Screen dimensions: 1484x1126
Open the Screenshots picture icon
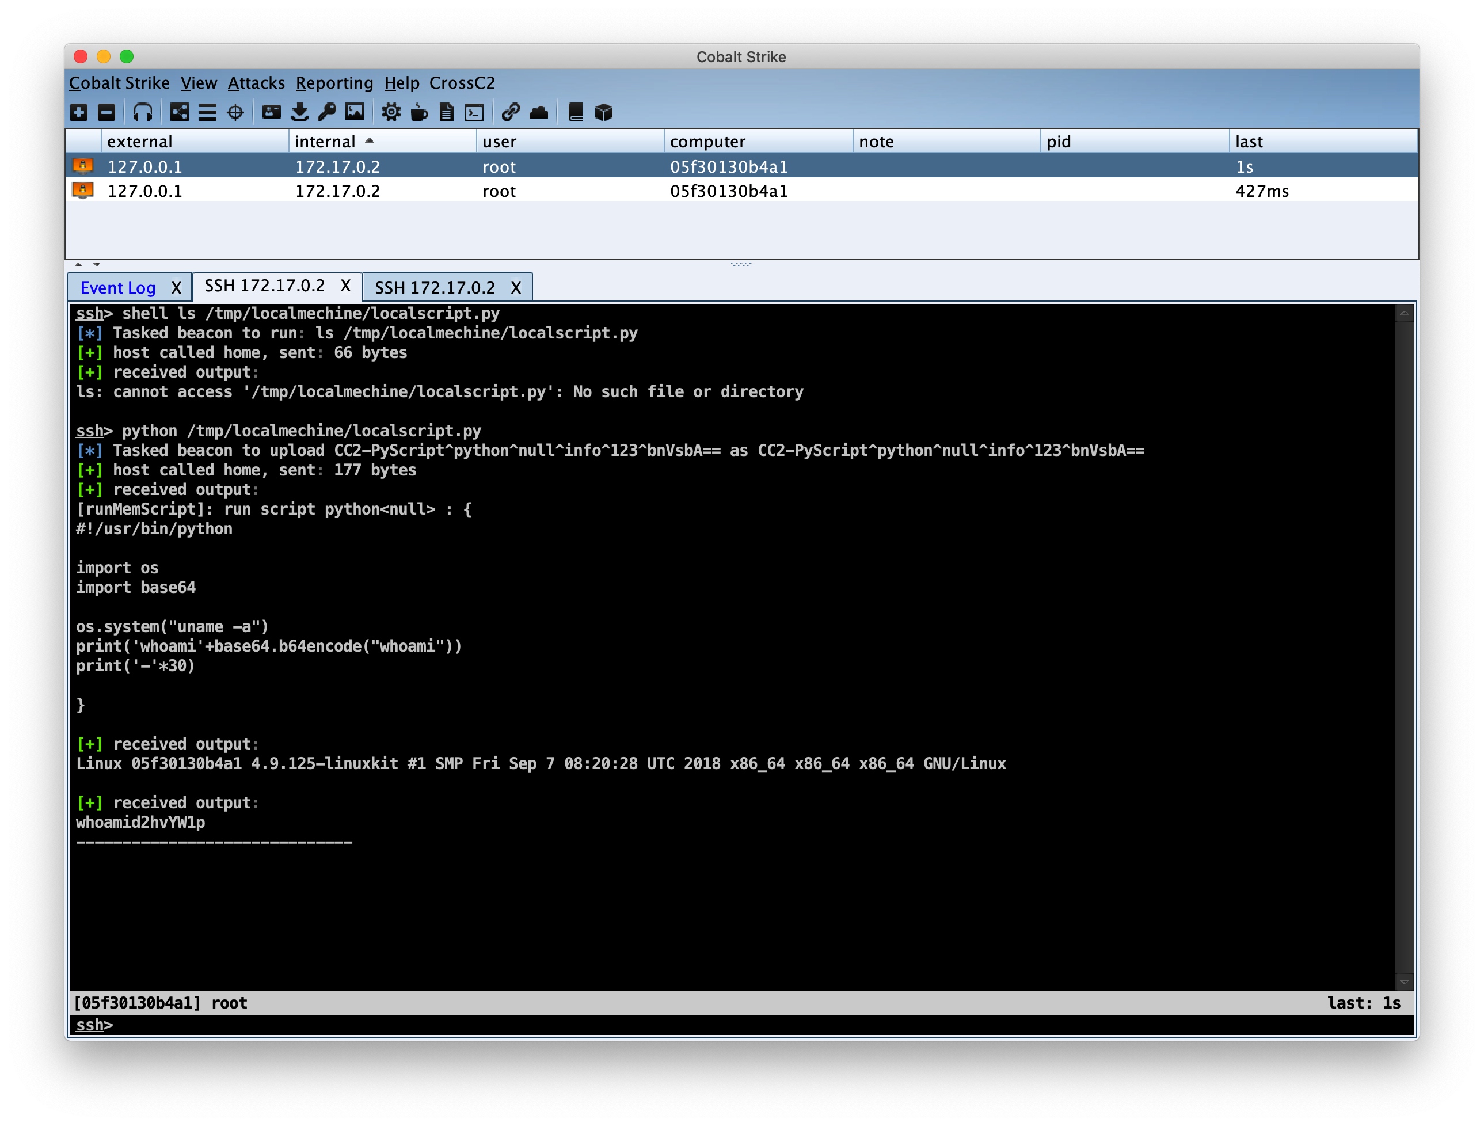pos(354,112)
